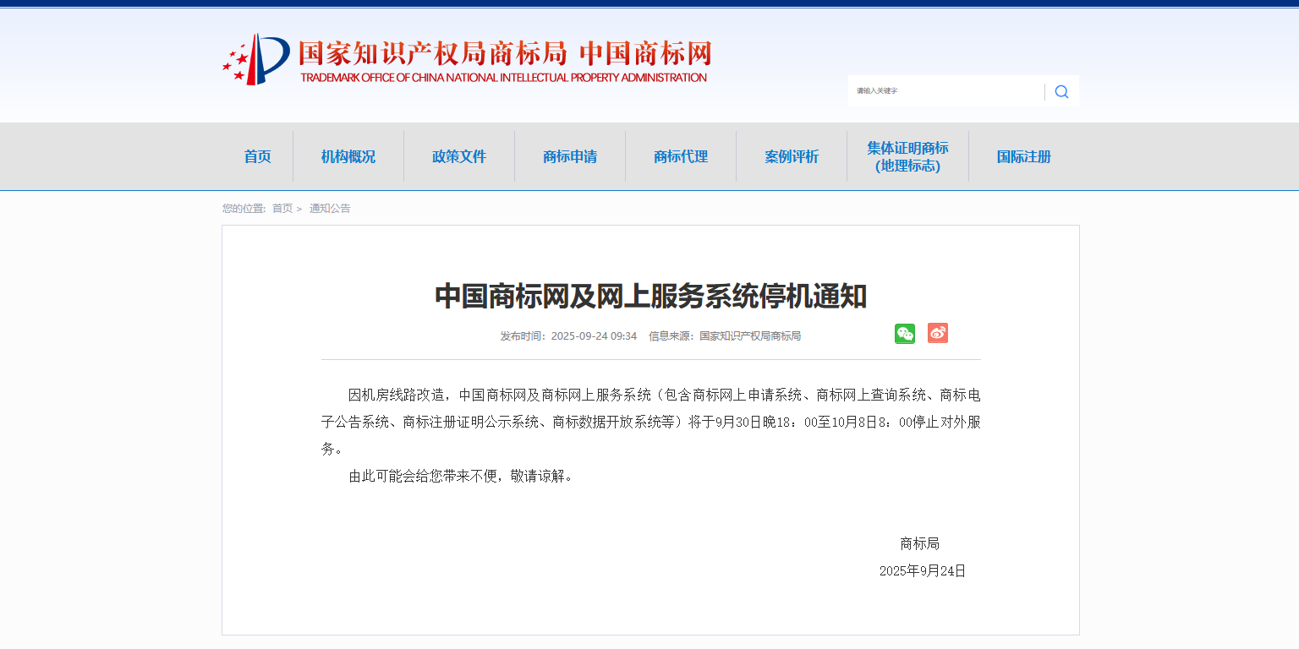The image size is (1299, 649).
Task: Click the red 国家知识产权局商标局 site title
Action: click(x=432, y=53)
